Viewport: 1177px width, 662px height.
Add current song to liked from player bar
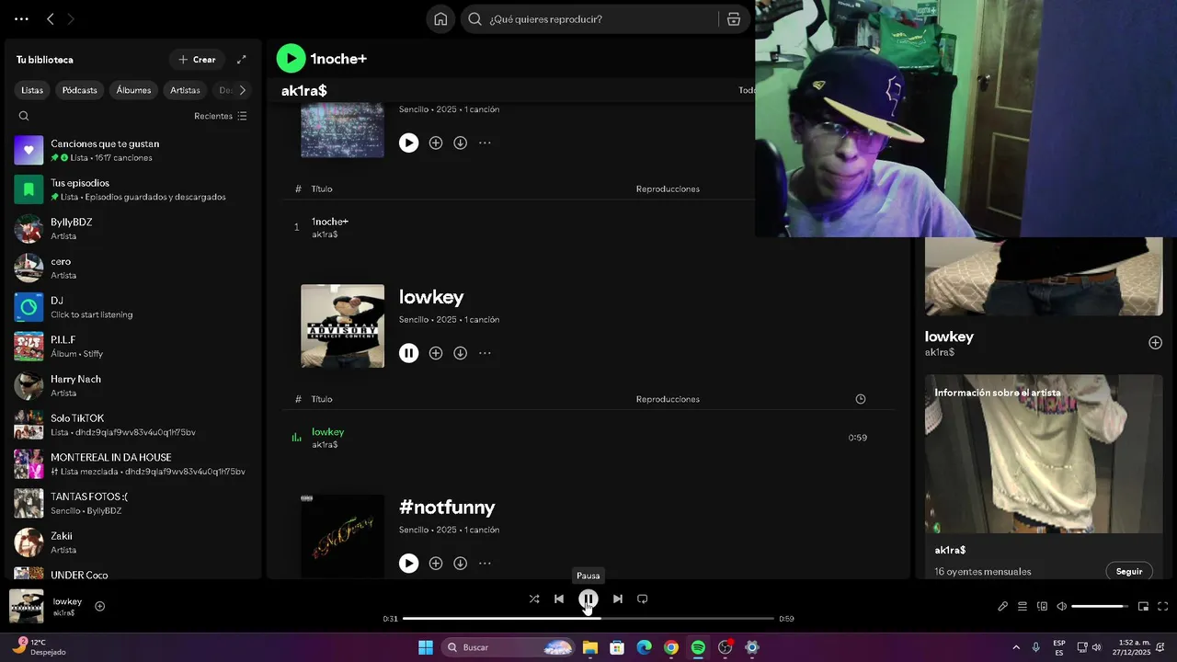[100, 606]
